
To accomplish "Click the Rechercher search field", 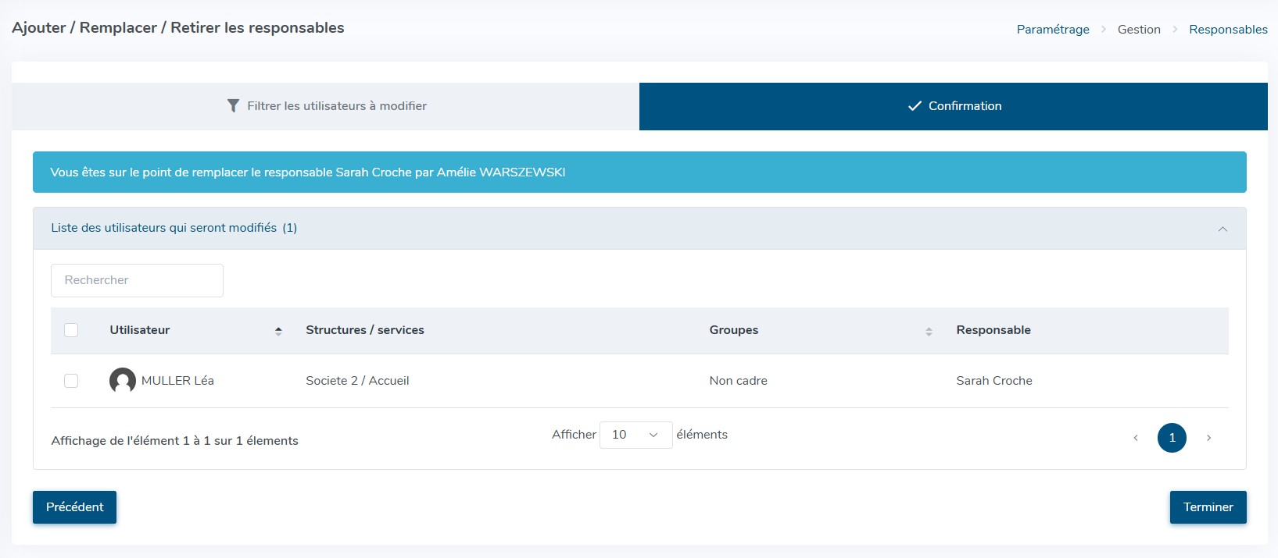I will pos(137,280).
